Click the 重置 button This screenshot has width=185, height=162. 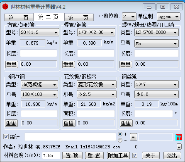pyautogui.click(x=94, y=155)
